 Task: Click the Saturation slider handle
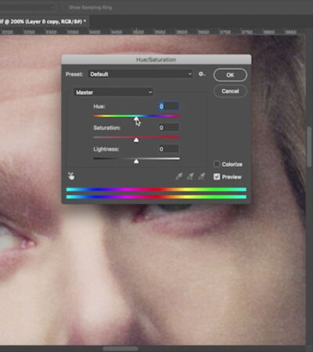coord(136,140)
